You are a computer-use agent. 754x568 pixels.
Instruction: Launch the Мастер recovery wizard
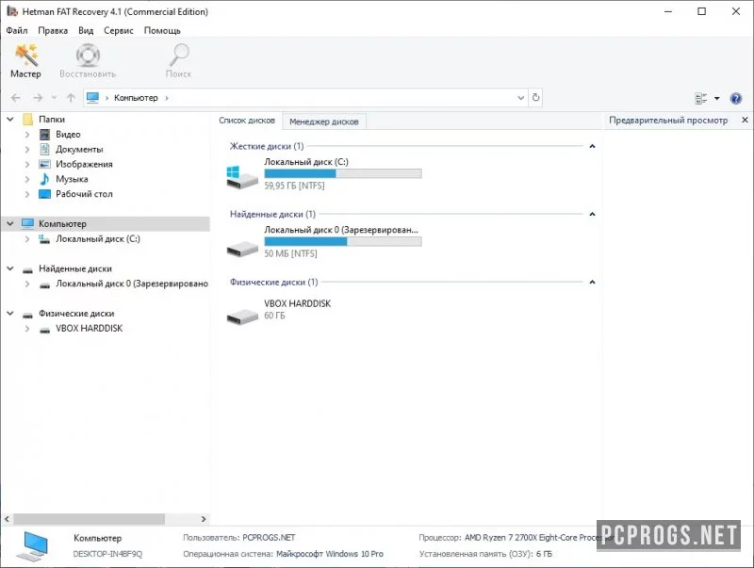tap(26, 61)
